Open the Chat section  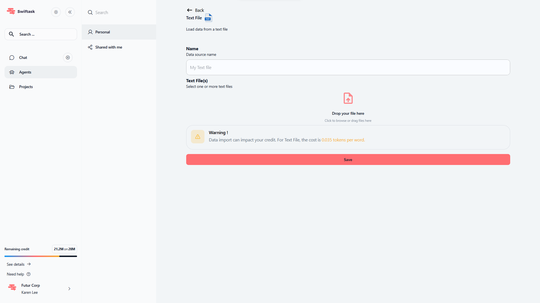coord(23,58)
